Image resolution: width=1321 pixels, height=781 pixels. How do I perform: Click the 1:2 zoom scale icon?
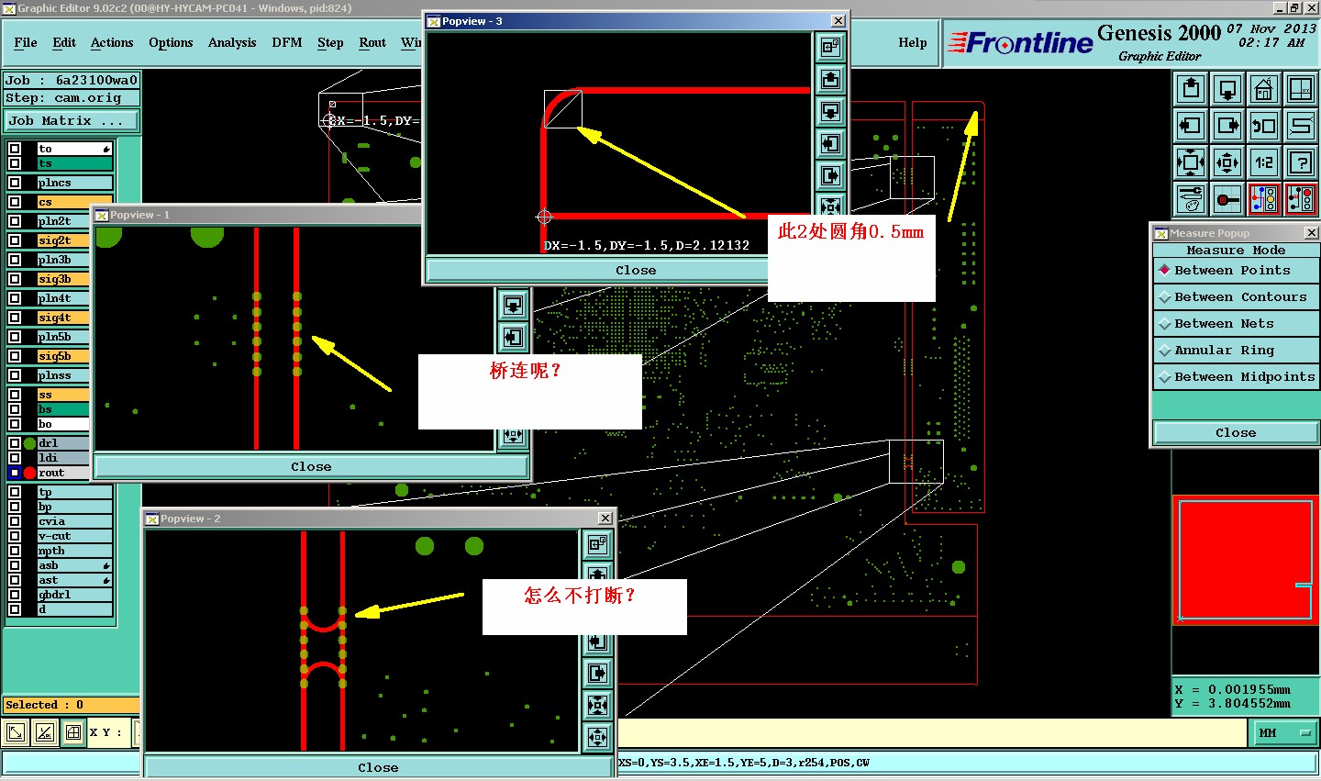[x=1264, y=162]
